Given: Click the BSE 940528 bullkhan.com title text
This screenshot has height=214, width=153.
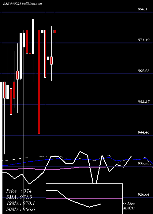Looking at the screenshot, I should pyautogui.click(x=22, y=3).
